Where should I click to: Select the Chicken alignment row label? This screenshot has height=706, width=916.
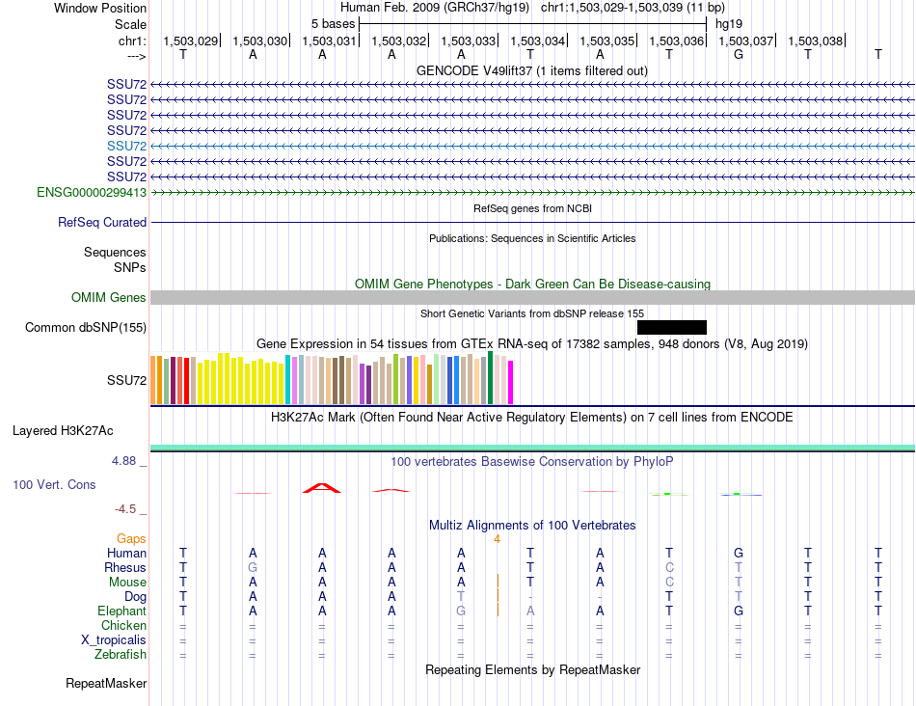[x=123, y=625]
